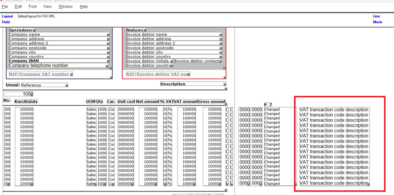Click the blue Line label
This screenshot has height=195, width=394.
click(x=376, y=16)
